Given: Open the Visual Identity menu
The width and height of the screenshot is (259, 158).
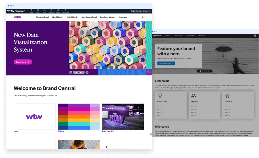Looking at the screenshot, I should 58,17.
